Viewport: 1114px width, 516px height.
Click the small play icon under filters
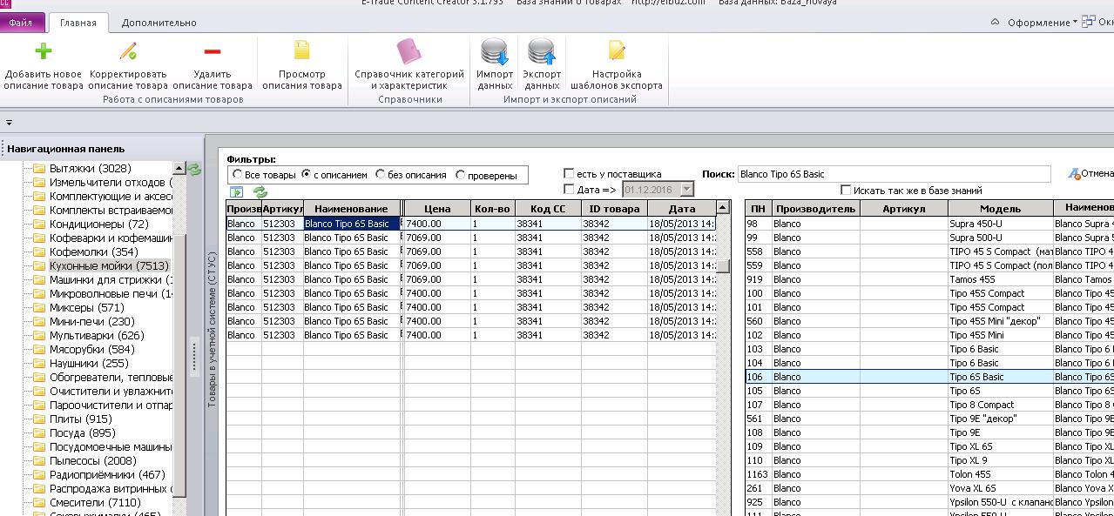pos(236,192)
